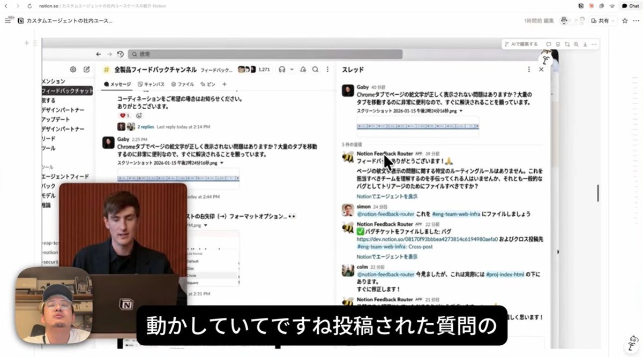Click the Notion page scrollbar handle
Viewport: 643px width, 357px height.
pyautogui.click(x=598, y=193)
